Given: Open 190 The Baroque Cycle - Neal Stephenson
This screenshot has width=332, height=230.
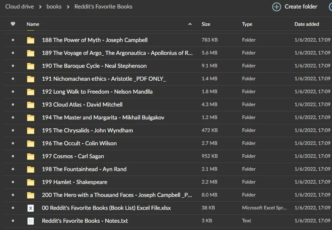Looking at the screenshot, I should [94, 66].
